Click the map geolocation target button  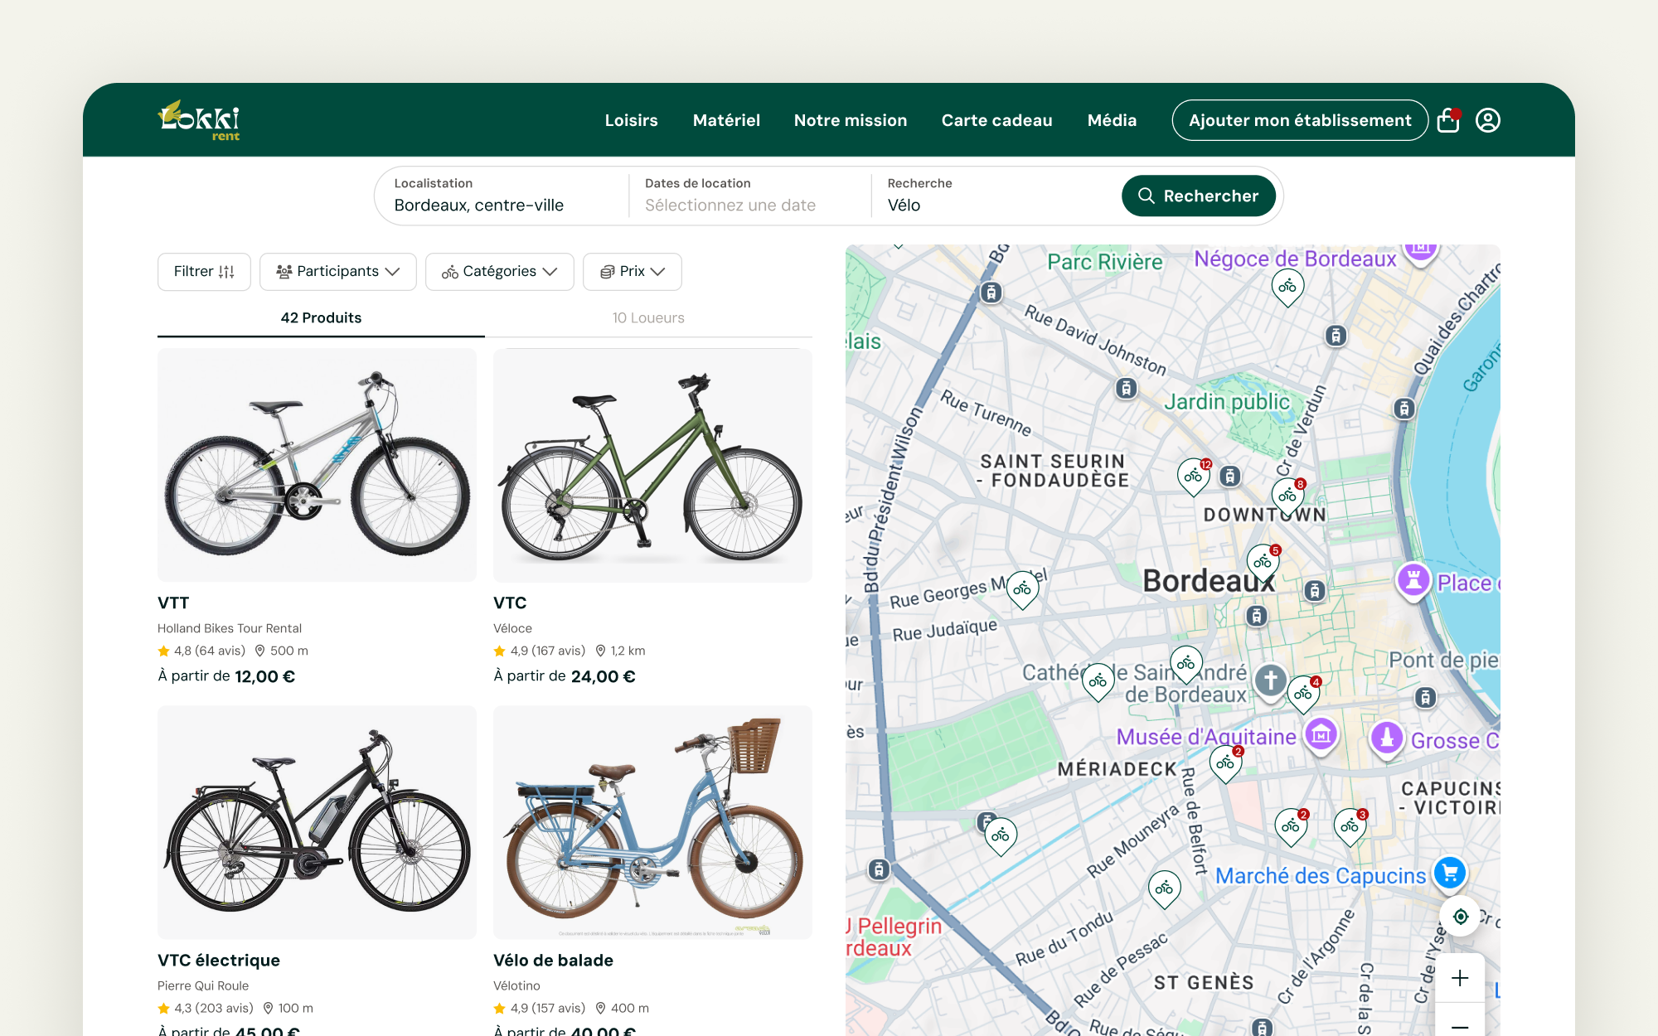pyautogui.click(x=1461, y=916)
